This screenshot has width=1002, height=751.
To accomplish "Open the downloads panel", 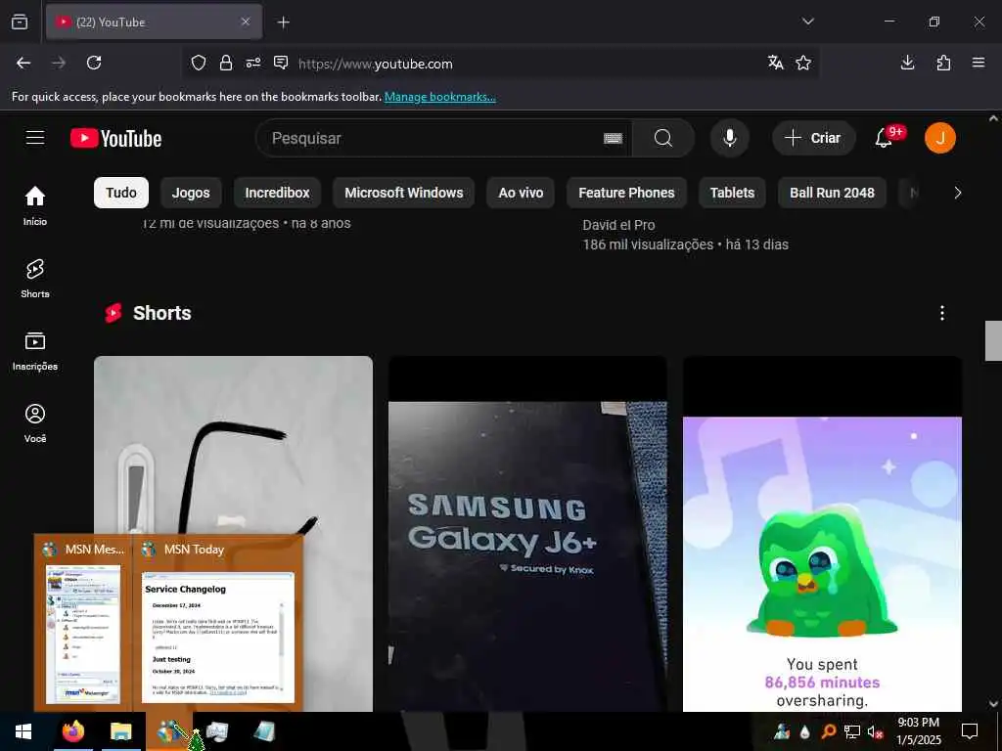I will [x=907, y=63].
